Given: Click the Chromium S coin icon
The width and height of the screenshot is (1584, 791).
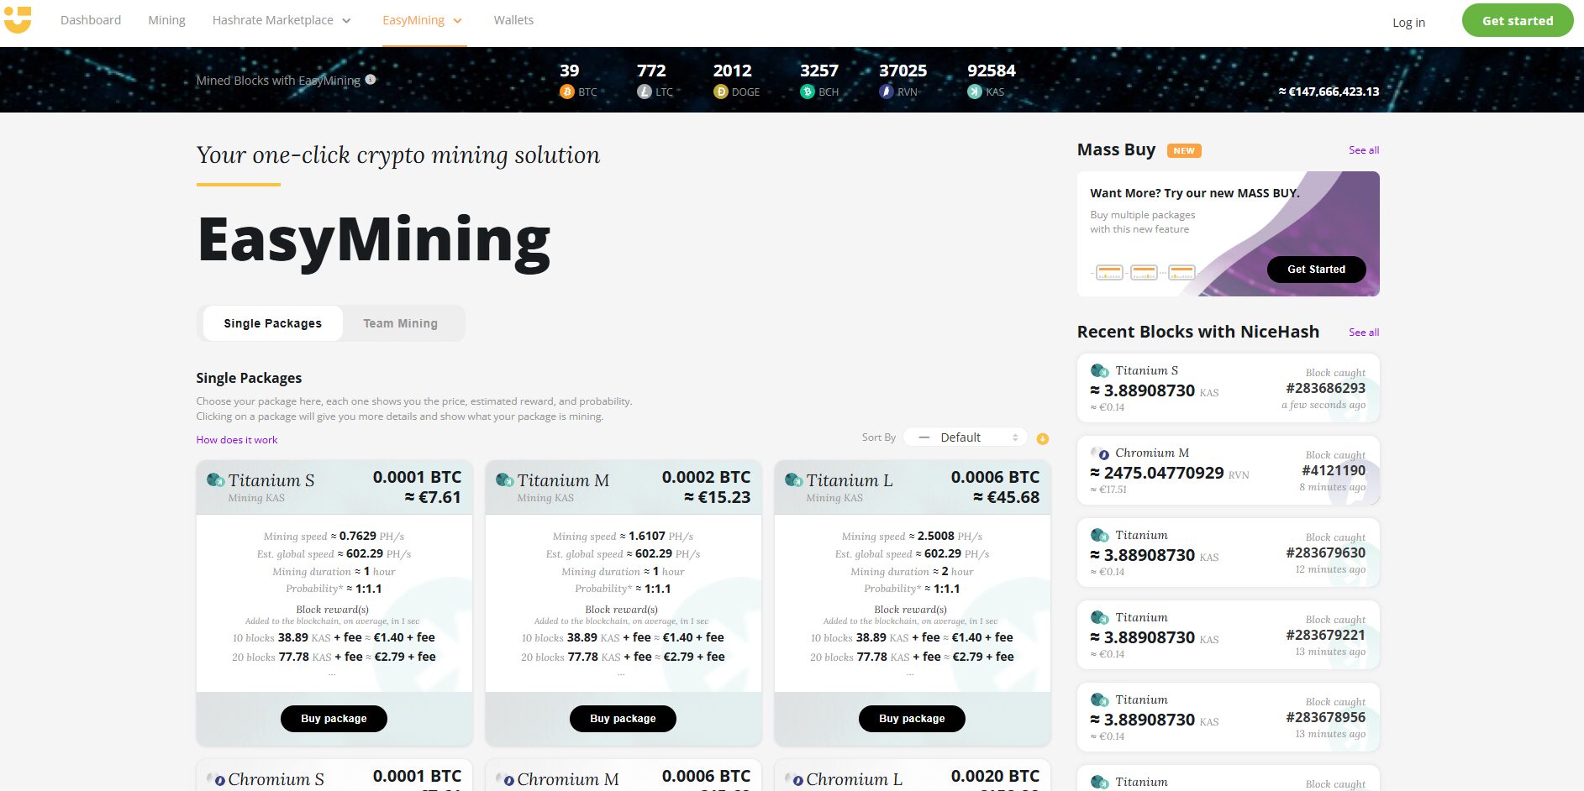Looking at the screenshot, I should 218,779.
